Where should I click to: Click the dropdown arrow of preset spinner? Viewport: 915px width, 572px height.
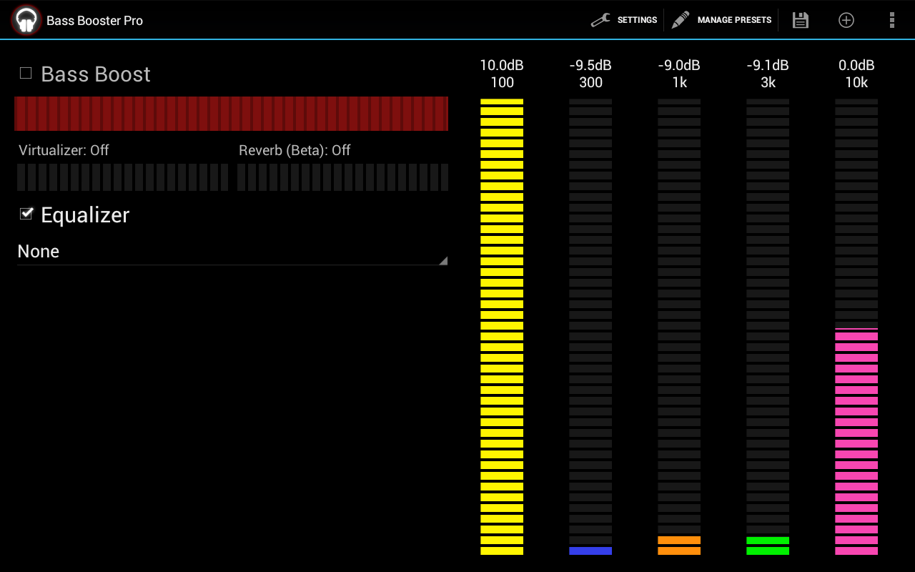click(442, 261)
